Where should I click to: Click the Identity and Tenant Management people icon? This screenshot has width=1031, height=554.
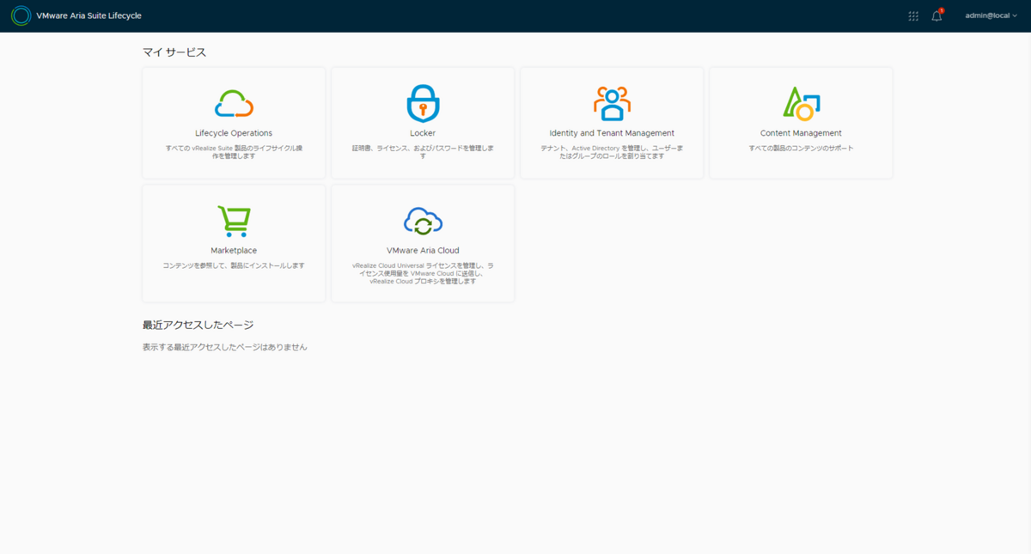612,103
